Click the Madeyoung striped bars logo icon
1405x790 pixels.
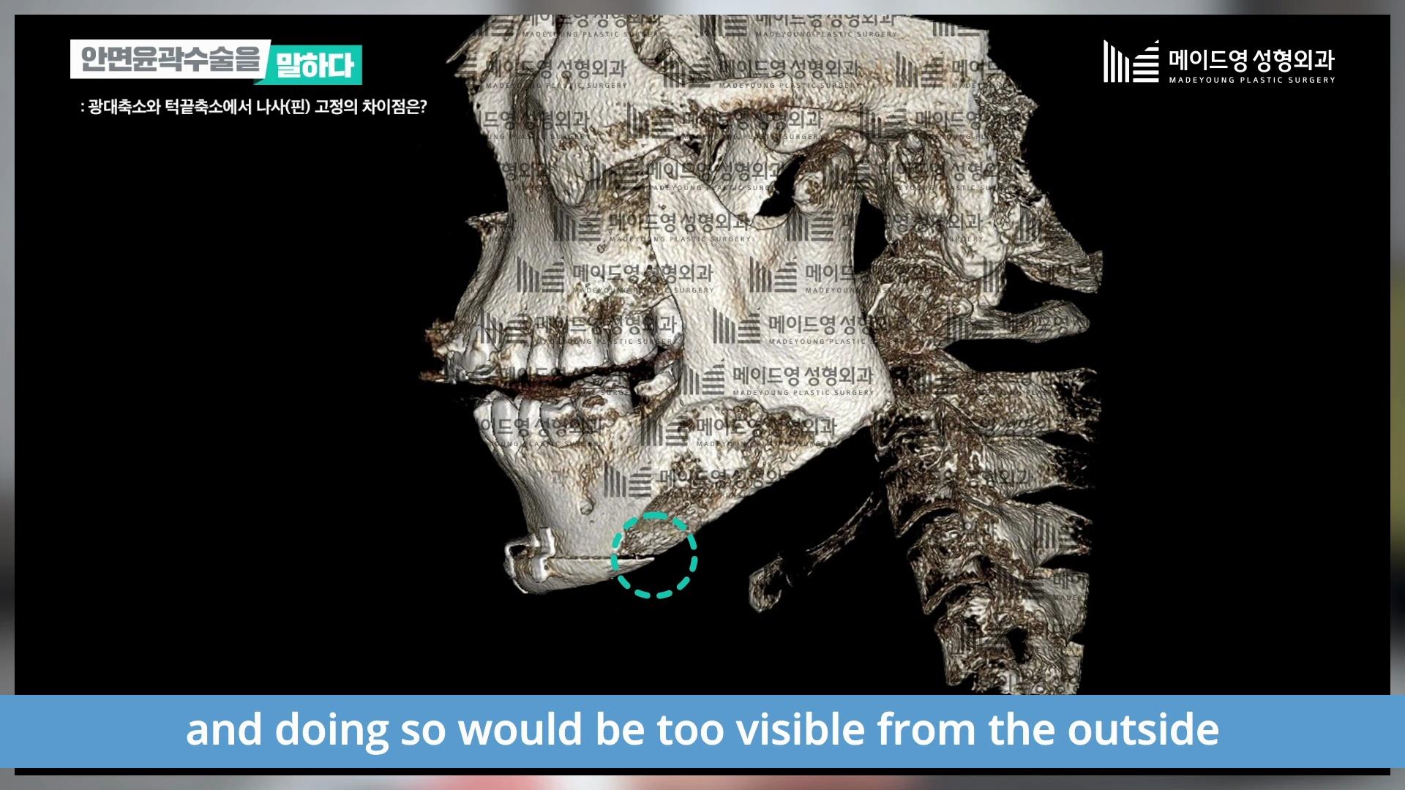[x=1131, y=61]
